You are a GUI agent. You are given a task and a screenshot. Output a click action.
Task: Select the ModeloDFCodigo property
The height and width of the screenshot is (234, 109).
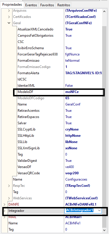[31, 98]
